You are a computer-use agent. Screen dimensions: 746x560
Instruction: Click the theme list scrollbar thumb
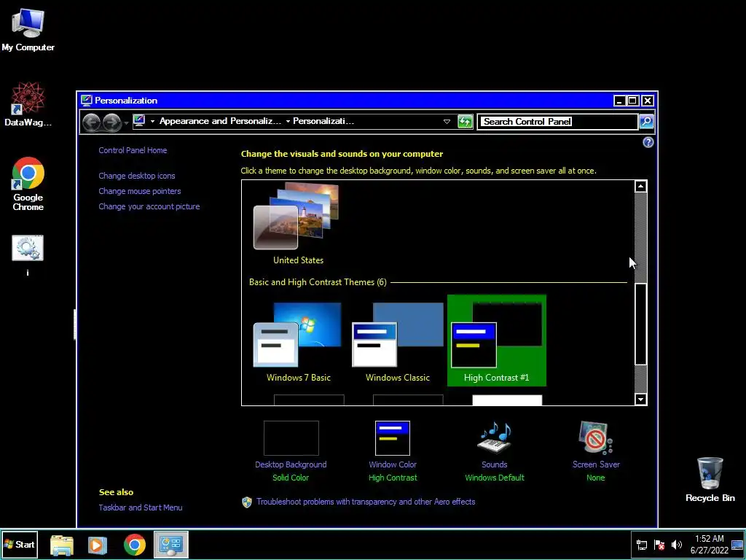click(641, 324)
